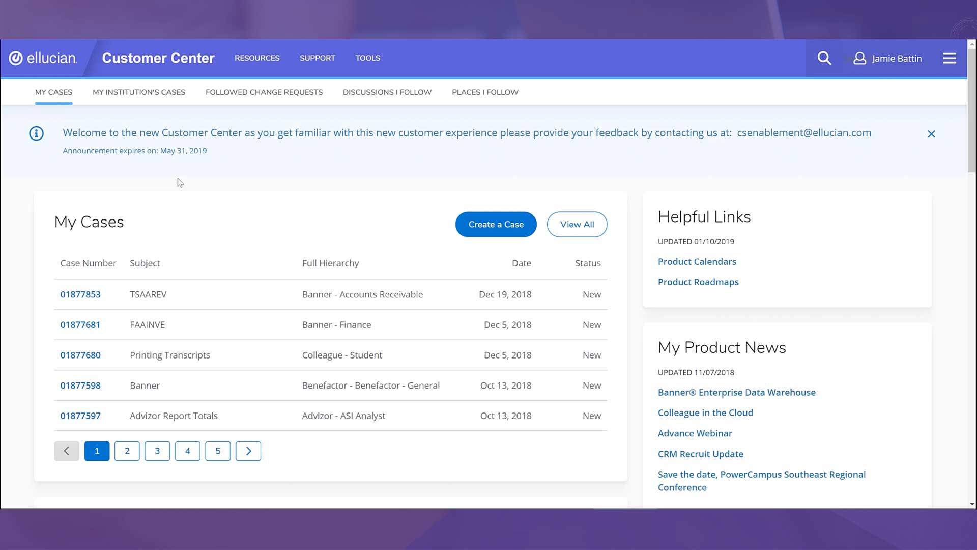Click the announcement info icon
Screen dimensions: 977x550
36,133
